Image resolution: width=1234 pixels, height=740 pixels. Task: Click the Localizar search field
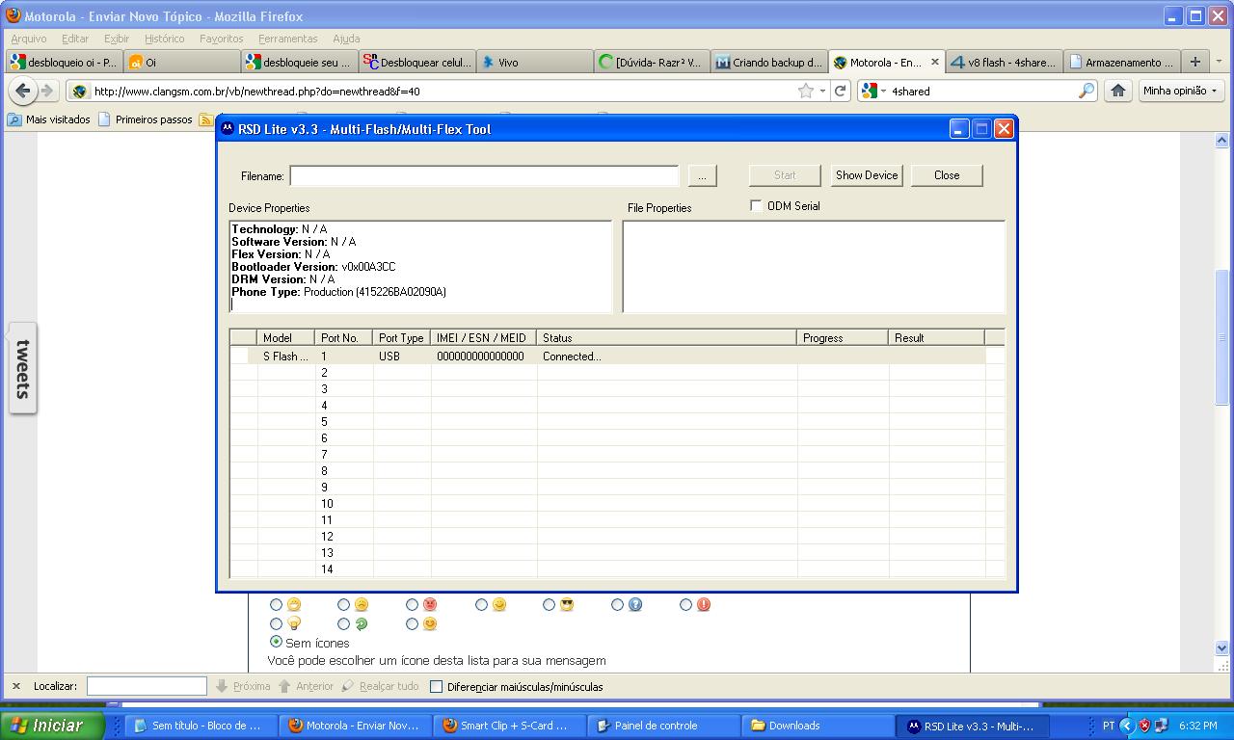(147, 686)
